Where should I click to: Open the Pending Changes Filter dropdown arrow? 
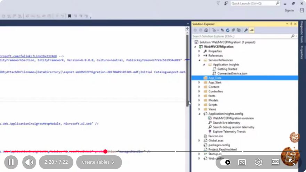click(218, 30)
